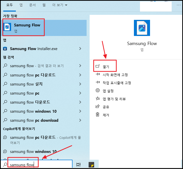Click the taskbar search magnifier icon
Image resolution: width=183 pixels, height=169 pixels.
coord(5,164)
